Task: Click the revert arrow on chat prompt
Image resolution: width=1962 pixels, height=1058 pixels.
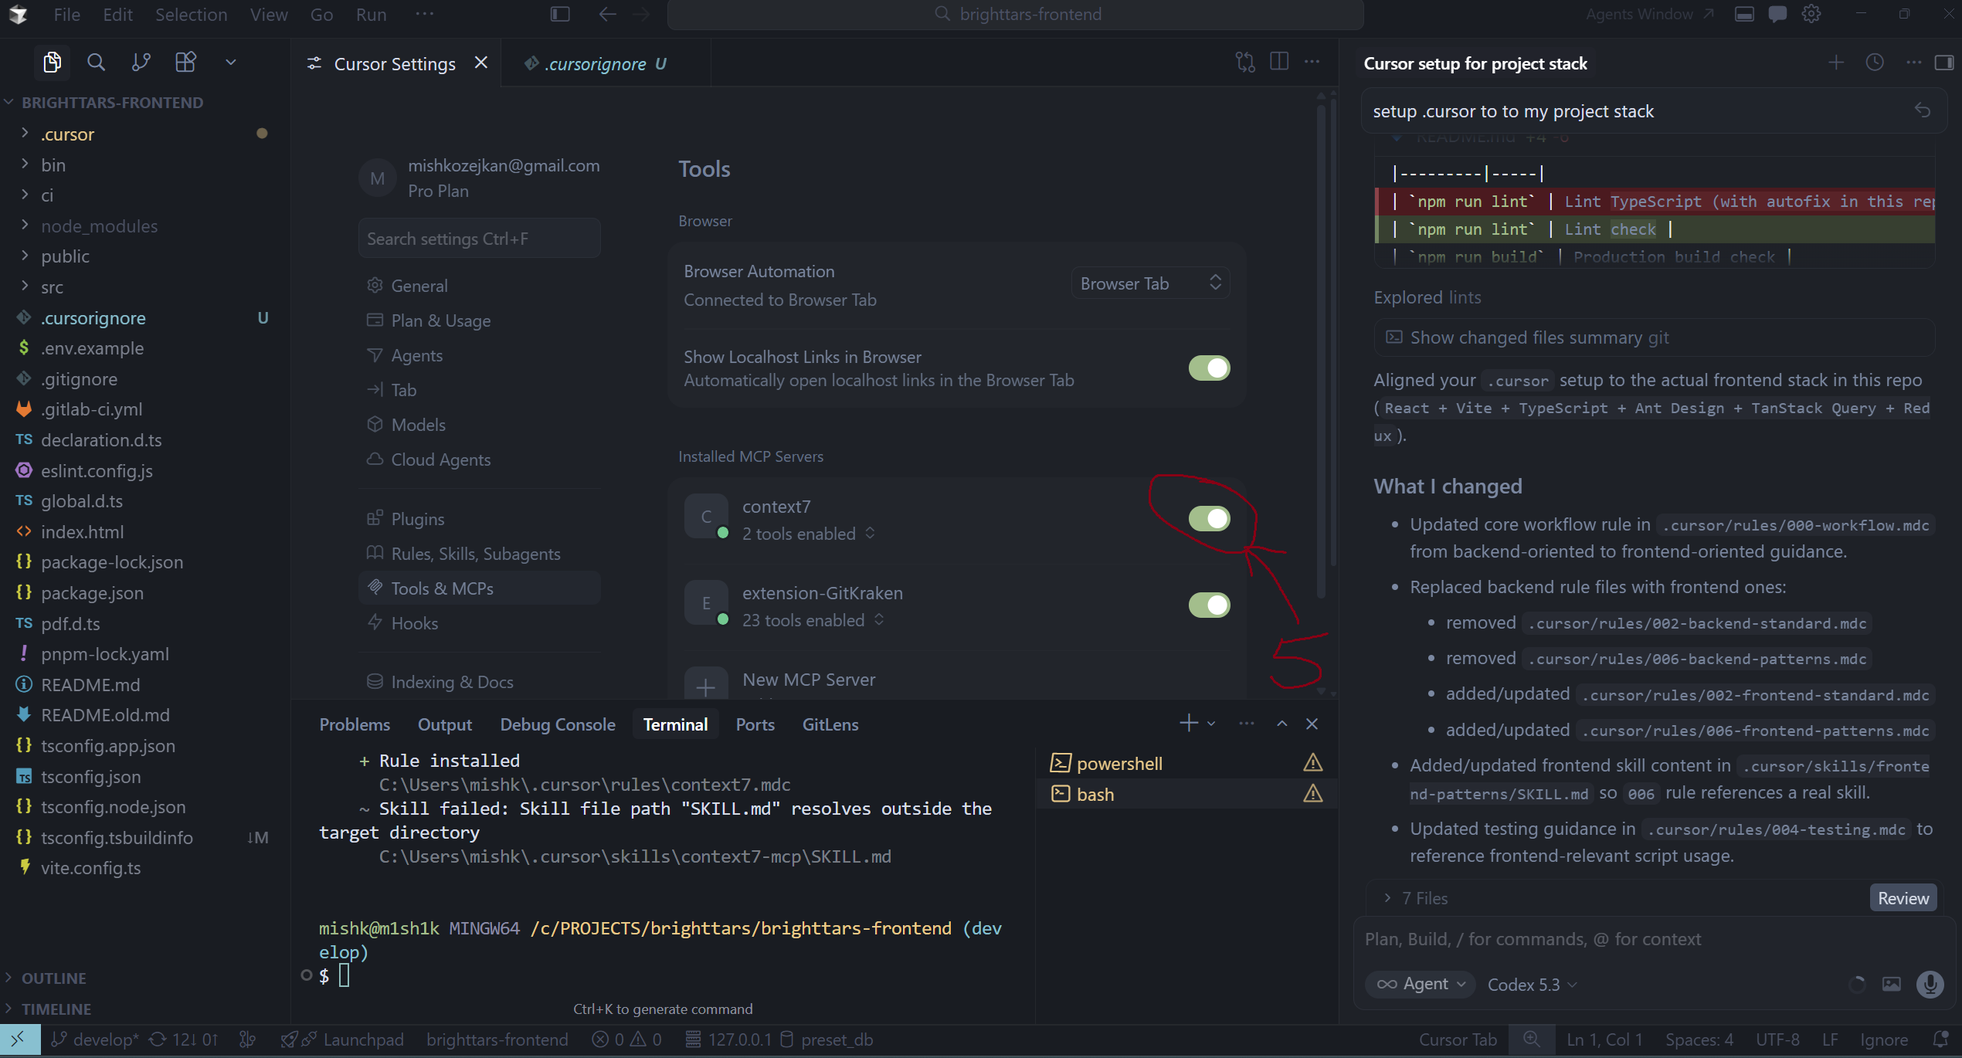Action: pyautogui.click(x=1923, y=111)
